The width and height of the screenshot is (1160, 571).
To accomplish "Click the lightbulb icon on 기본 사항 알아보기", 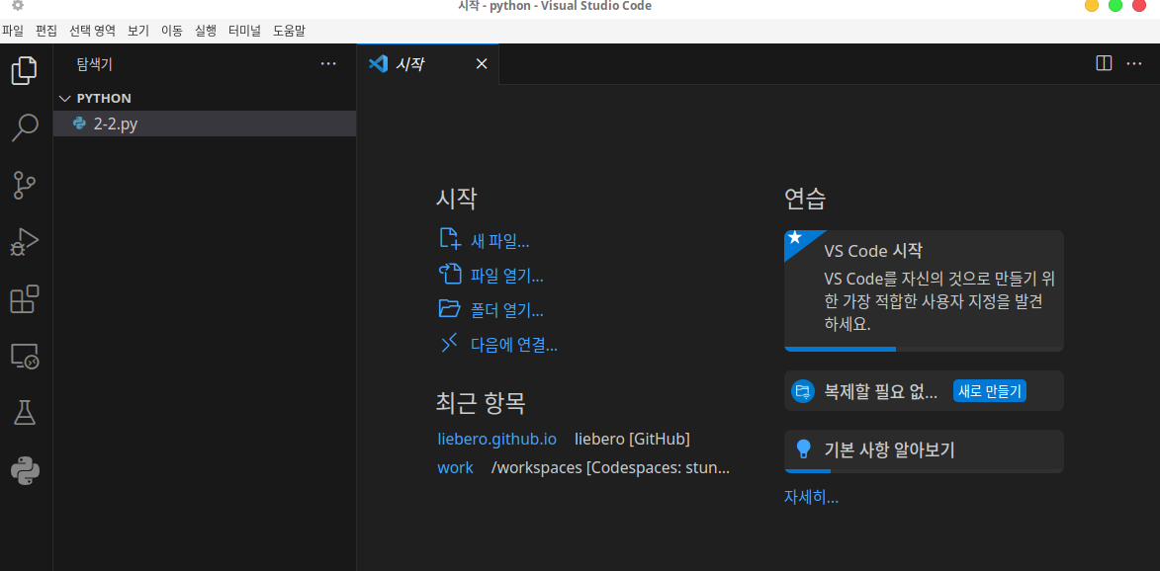I will (x=803, y=449).
